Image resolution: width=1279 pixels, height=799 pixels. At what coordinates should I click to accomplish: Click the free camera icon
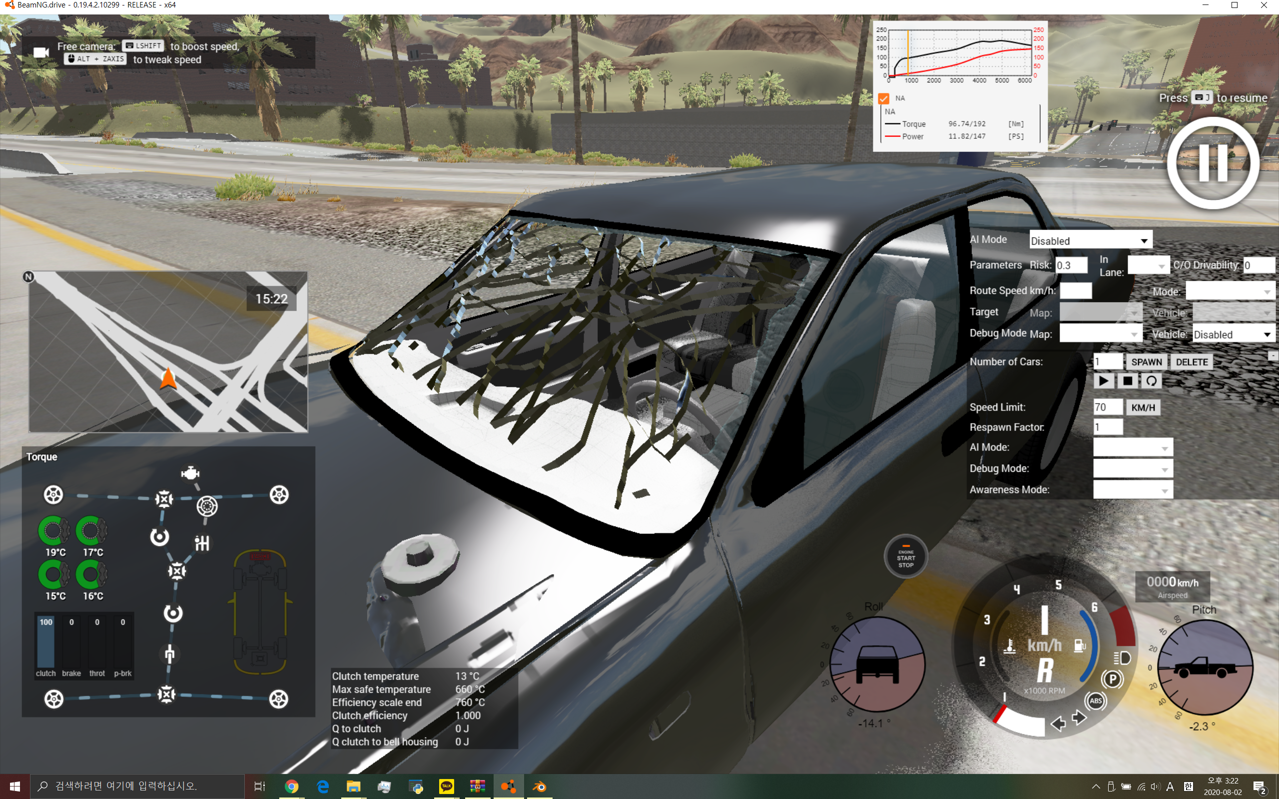click(x=40, y=52)
